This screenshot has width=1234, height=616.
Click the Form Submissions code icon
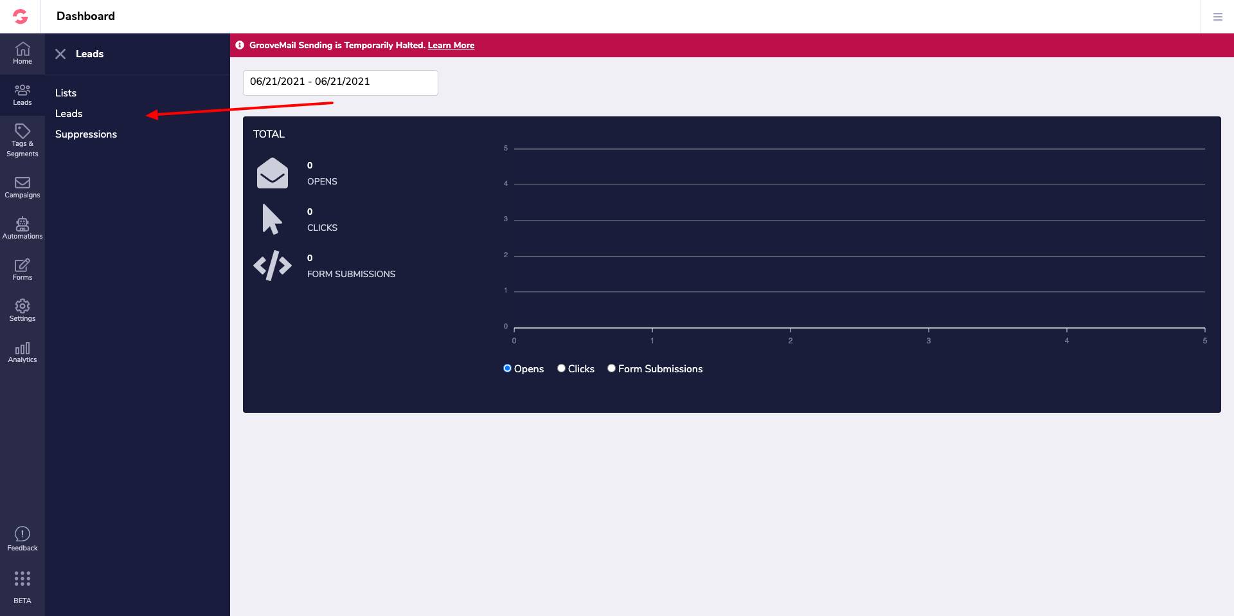pyautogui.click(x=273, y=266)
